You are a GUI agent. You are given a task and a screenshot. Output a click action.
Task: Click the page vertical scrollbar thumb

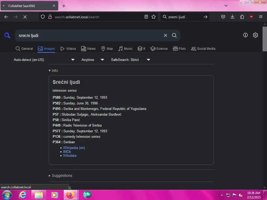coord(265,39)
